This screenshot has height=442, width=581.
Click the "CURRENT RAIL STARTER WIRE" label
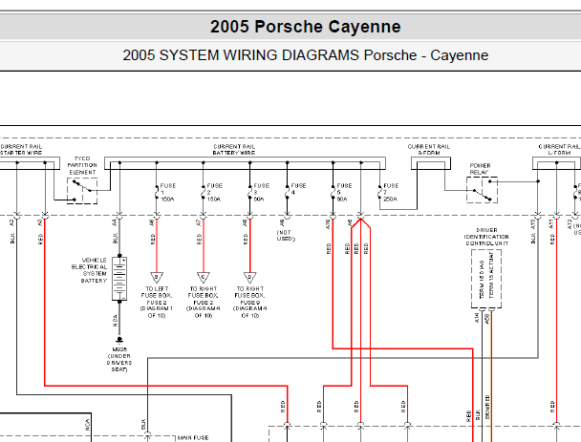coord(21,150)
